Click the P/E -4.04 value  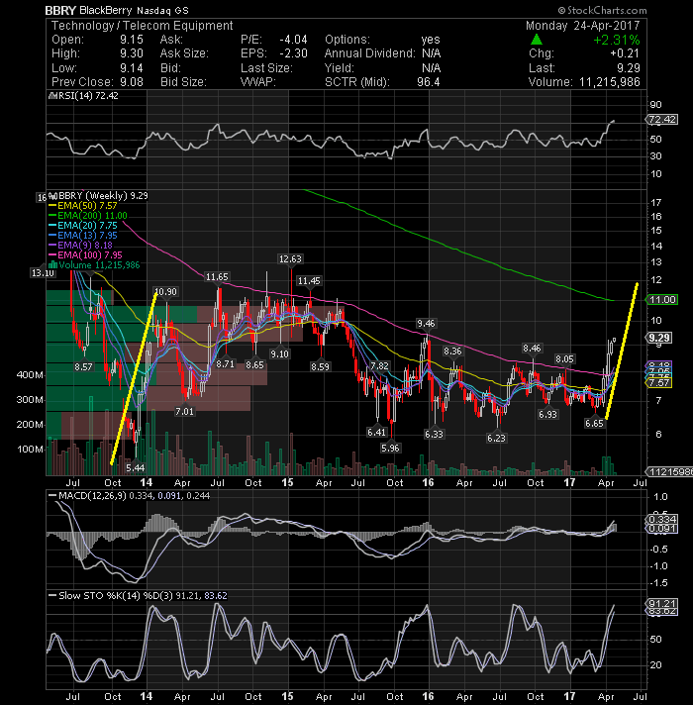pyautogui.click(x=293, y=40)
